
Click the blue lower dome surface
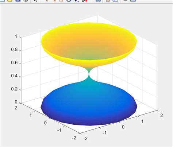[89, 105]
